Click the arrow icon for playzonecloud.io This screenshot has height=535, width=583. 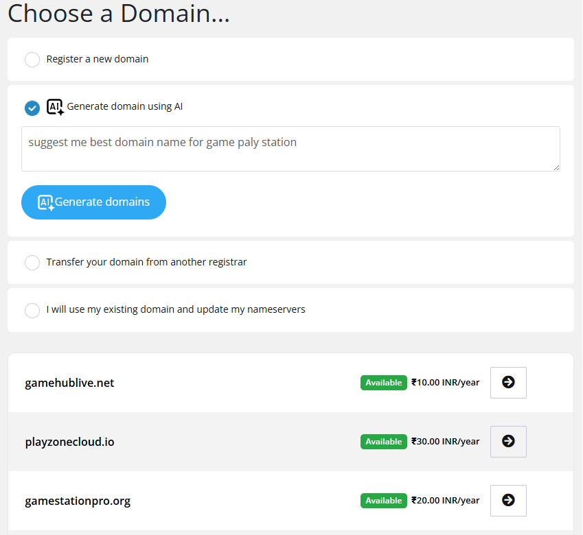[x=508, y=442]
